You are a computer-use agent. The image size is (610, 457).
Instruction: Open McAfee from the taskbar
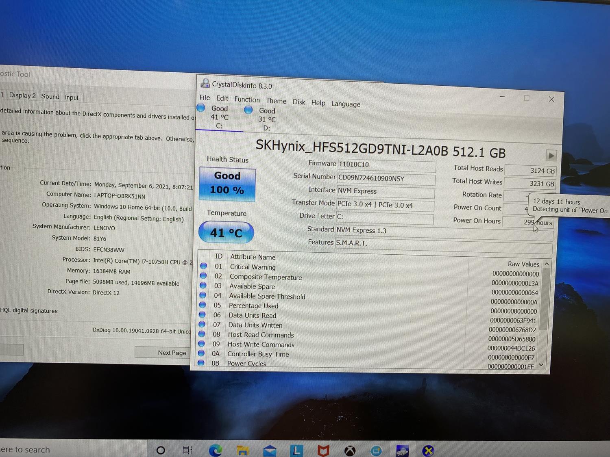323,451
